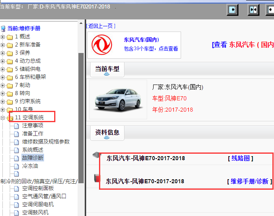Select 当前:维修手册 tree root
This screenshot has height=216, width=274.
point(24,28)
